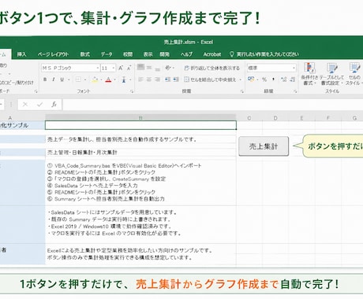Click the decrease decimal places icon
Viewport: 363px width, 299px height.
(292, 79)
